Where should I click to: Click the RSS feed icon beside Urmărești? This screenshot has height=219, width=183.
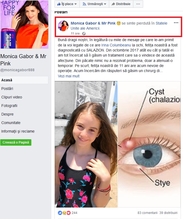(x=84, y=4)
